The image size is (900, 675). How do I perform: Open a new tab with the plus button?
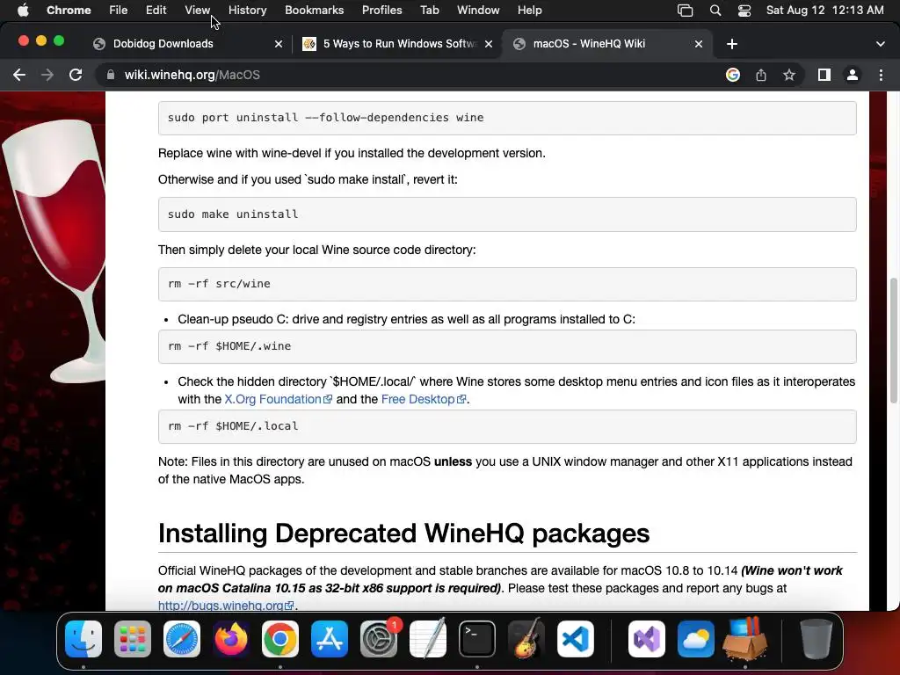732,44
